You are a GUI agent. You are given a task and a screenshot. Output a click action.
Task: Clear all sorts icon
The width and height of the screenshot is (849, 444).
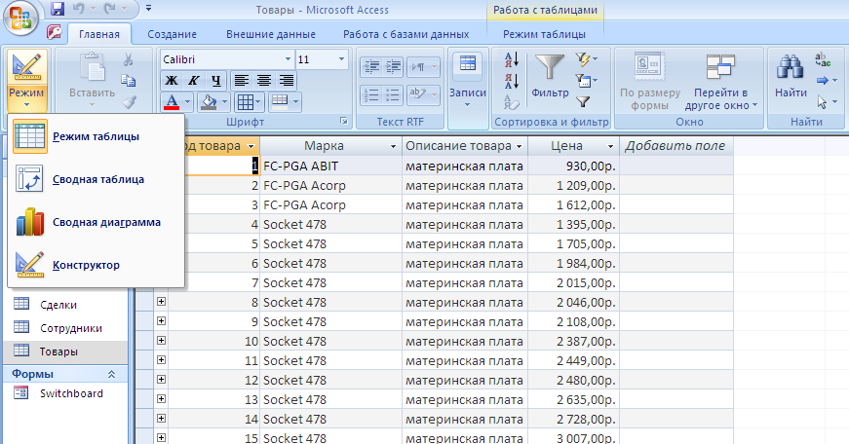pos(512,101)
